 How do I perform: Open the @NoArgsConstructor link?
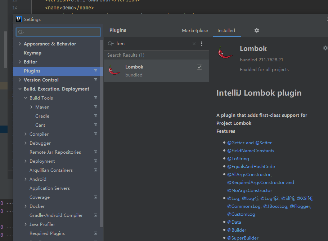[250, 190]
